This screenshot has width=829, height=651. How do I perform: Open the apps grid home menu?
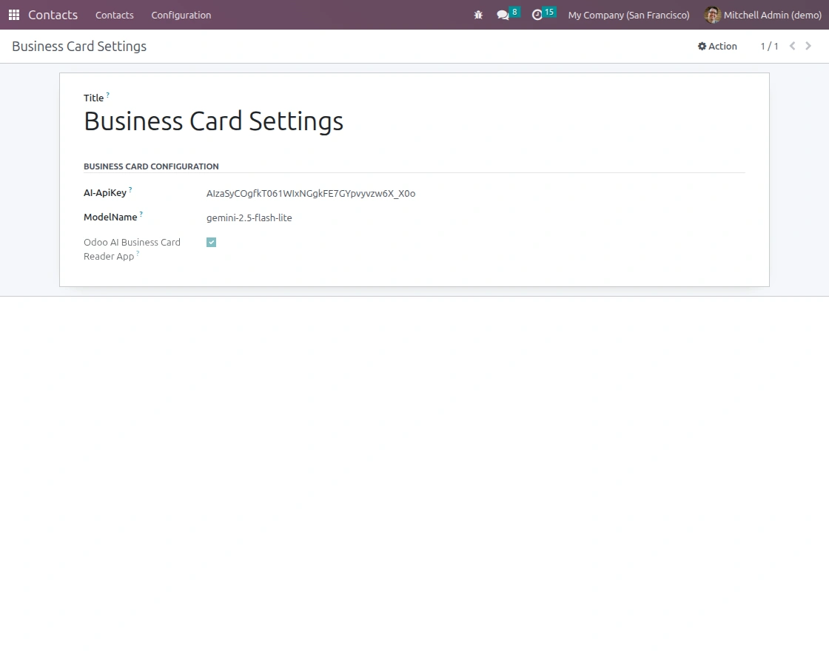[x=14, y=15]
